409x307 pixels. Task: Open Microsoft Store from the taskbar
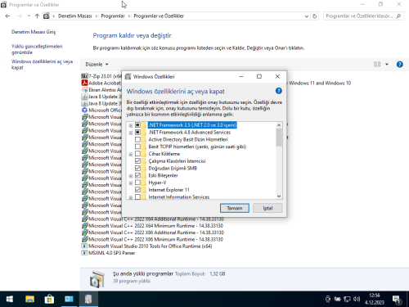click(49, 299)
